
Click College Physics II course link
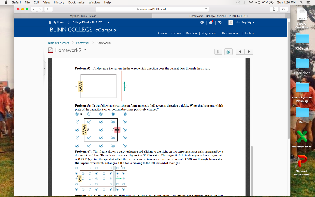tap(88, 22)
